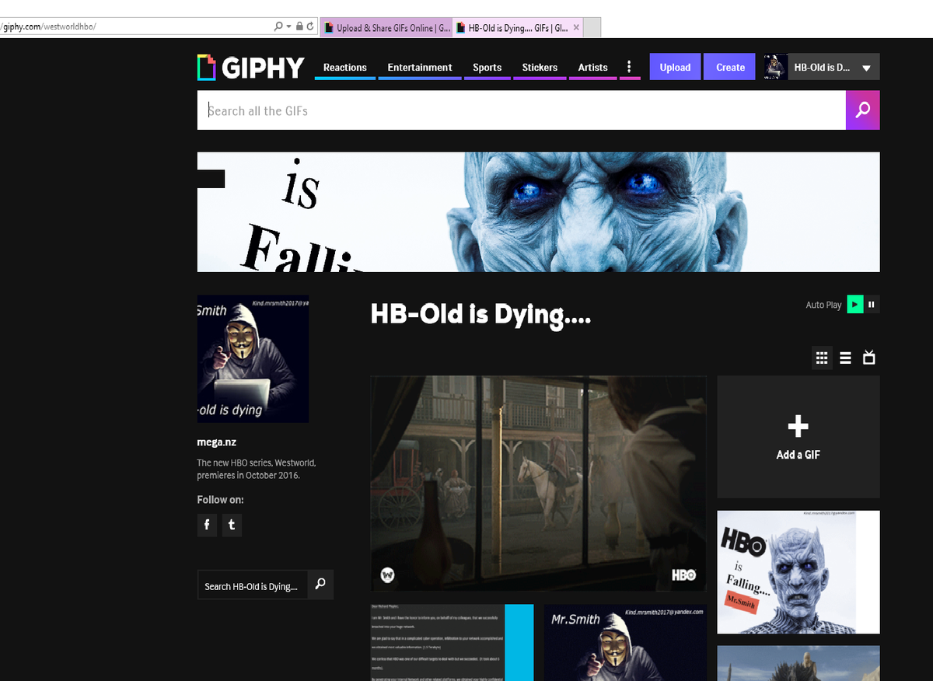Click the GIPHY logo

pos(250,68)
